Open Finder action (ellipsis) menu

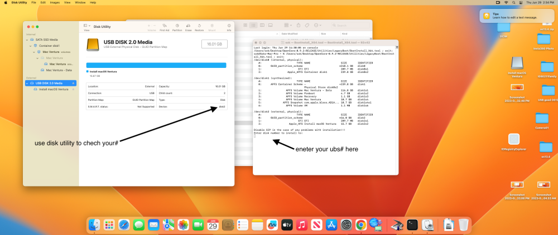point(318,25)
